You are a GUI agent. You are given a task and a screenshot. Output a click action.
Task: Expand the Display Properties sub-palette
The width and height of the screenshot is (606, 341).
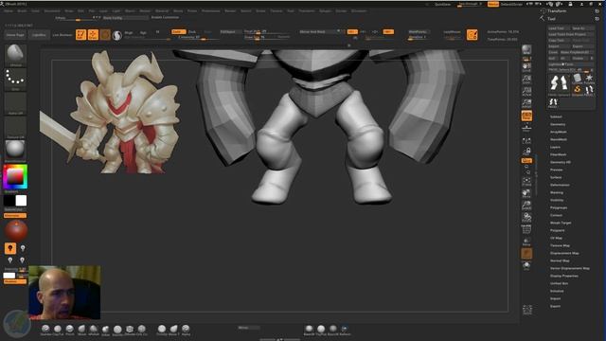(564, 276)
